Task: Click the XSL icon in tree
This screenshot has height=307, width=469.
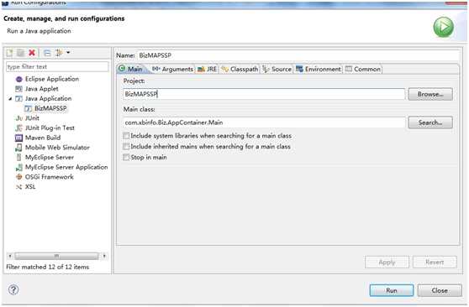Action: click(x=18, y=187)
